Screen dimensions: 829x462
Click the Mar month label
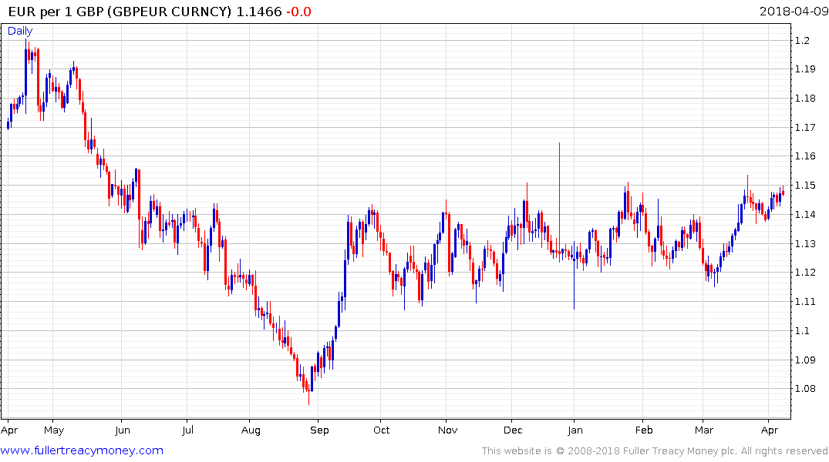(704, 430)
